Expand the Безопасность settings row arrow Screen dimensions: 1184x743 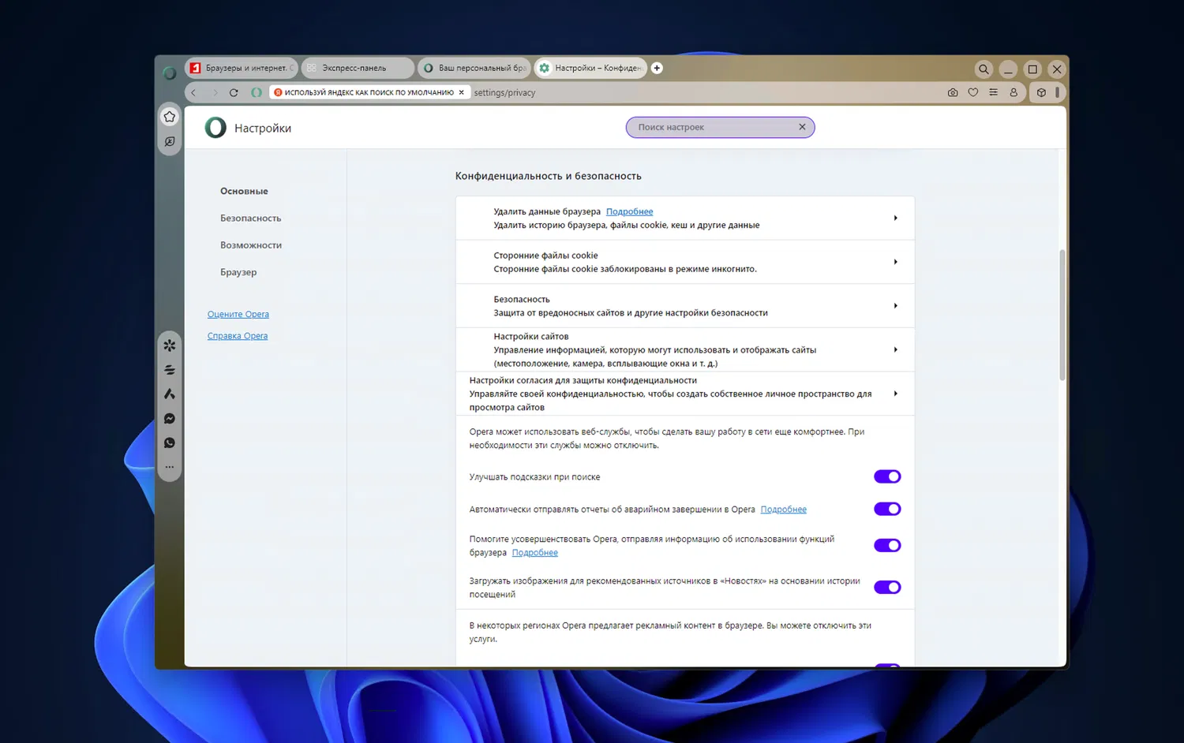[895, 306]
